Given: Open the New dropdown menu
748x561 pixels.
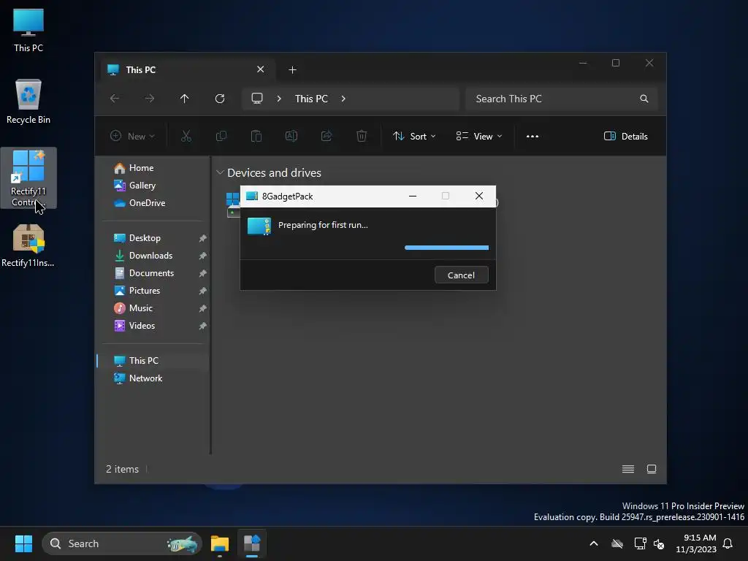Looking at the screenshot, I should (x=133, y=137).
